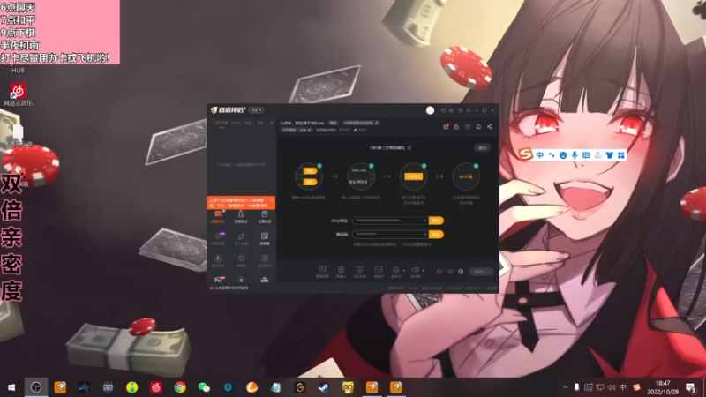The width and height of the screenshot is (706, 397).
Task: Click inside the rtmp address field
Action: point(389,221)
